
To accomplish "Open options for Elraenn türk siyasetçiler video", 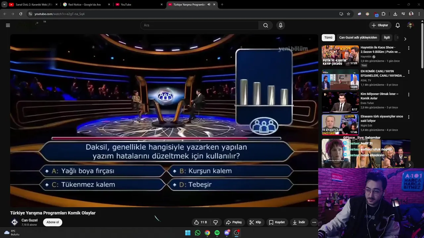I will pyautogui.click(x=408, y=117).
